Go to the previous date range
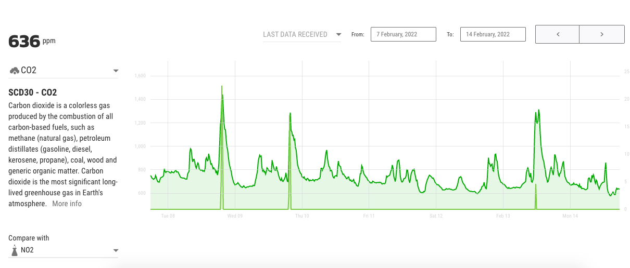 coord(557,34)
